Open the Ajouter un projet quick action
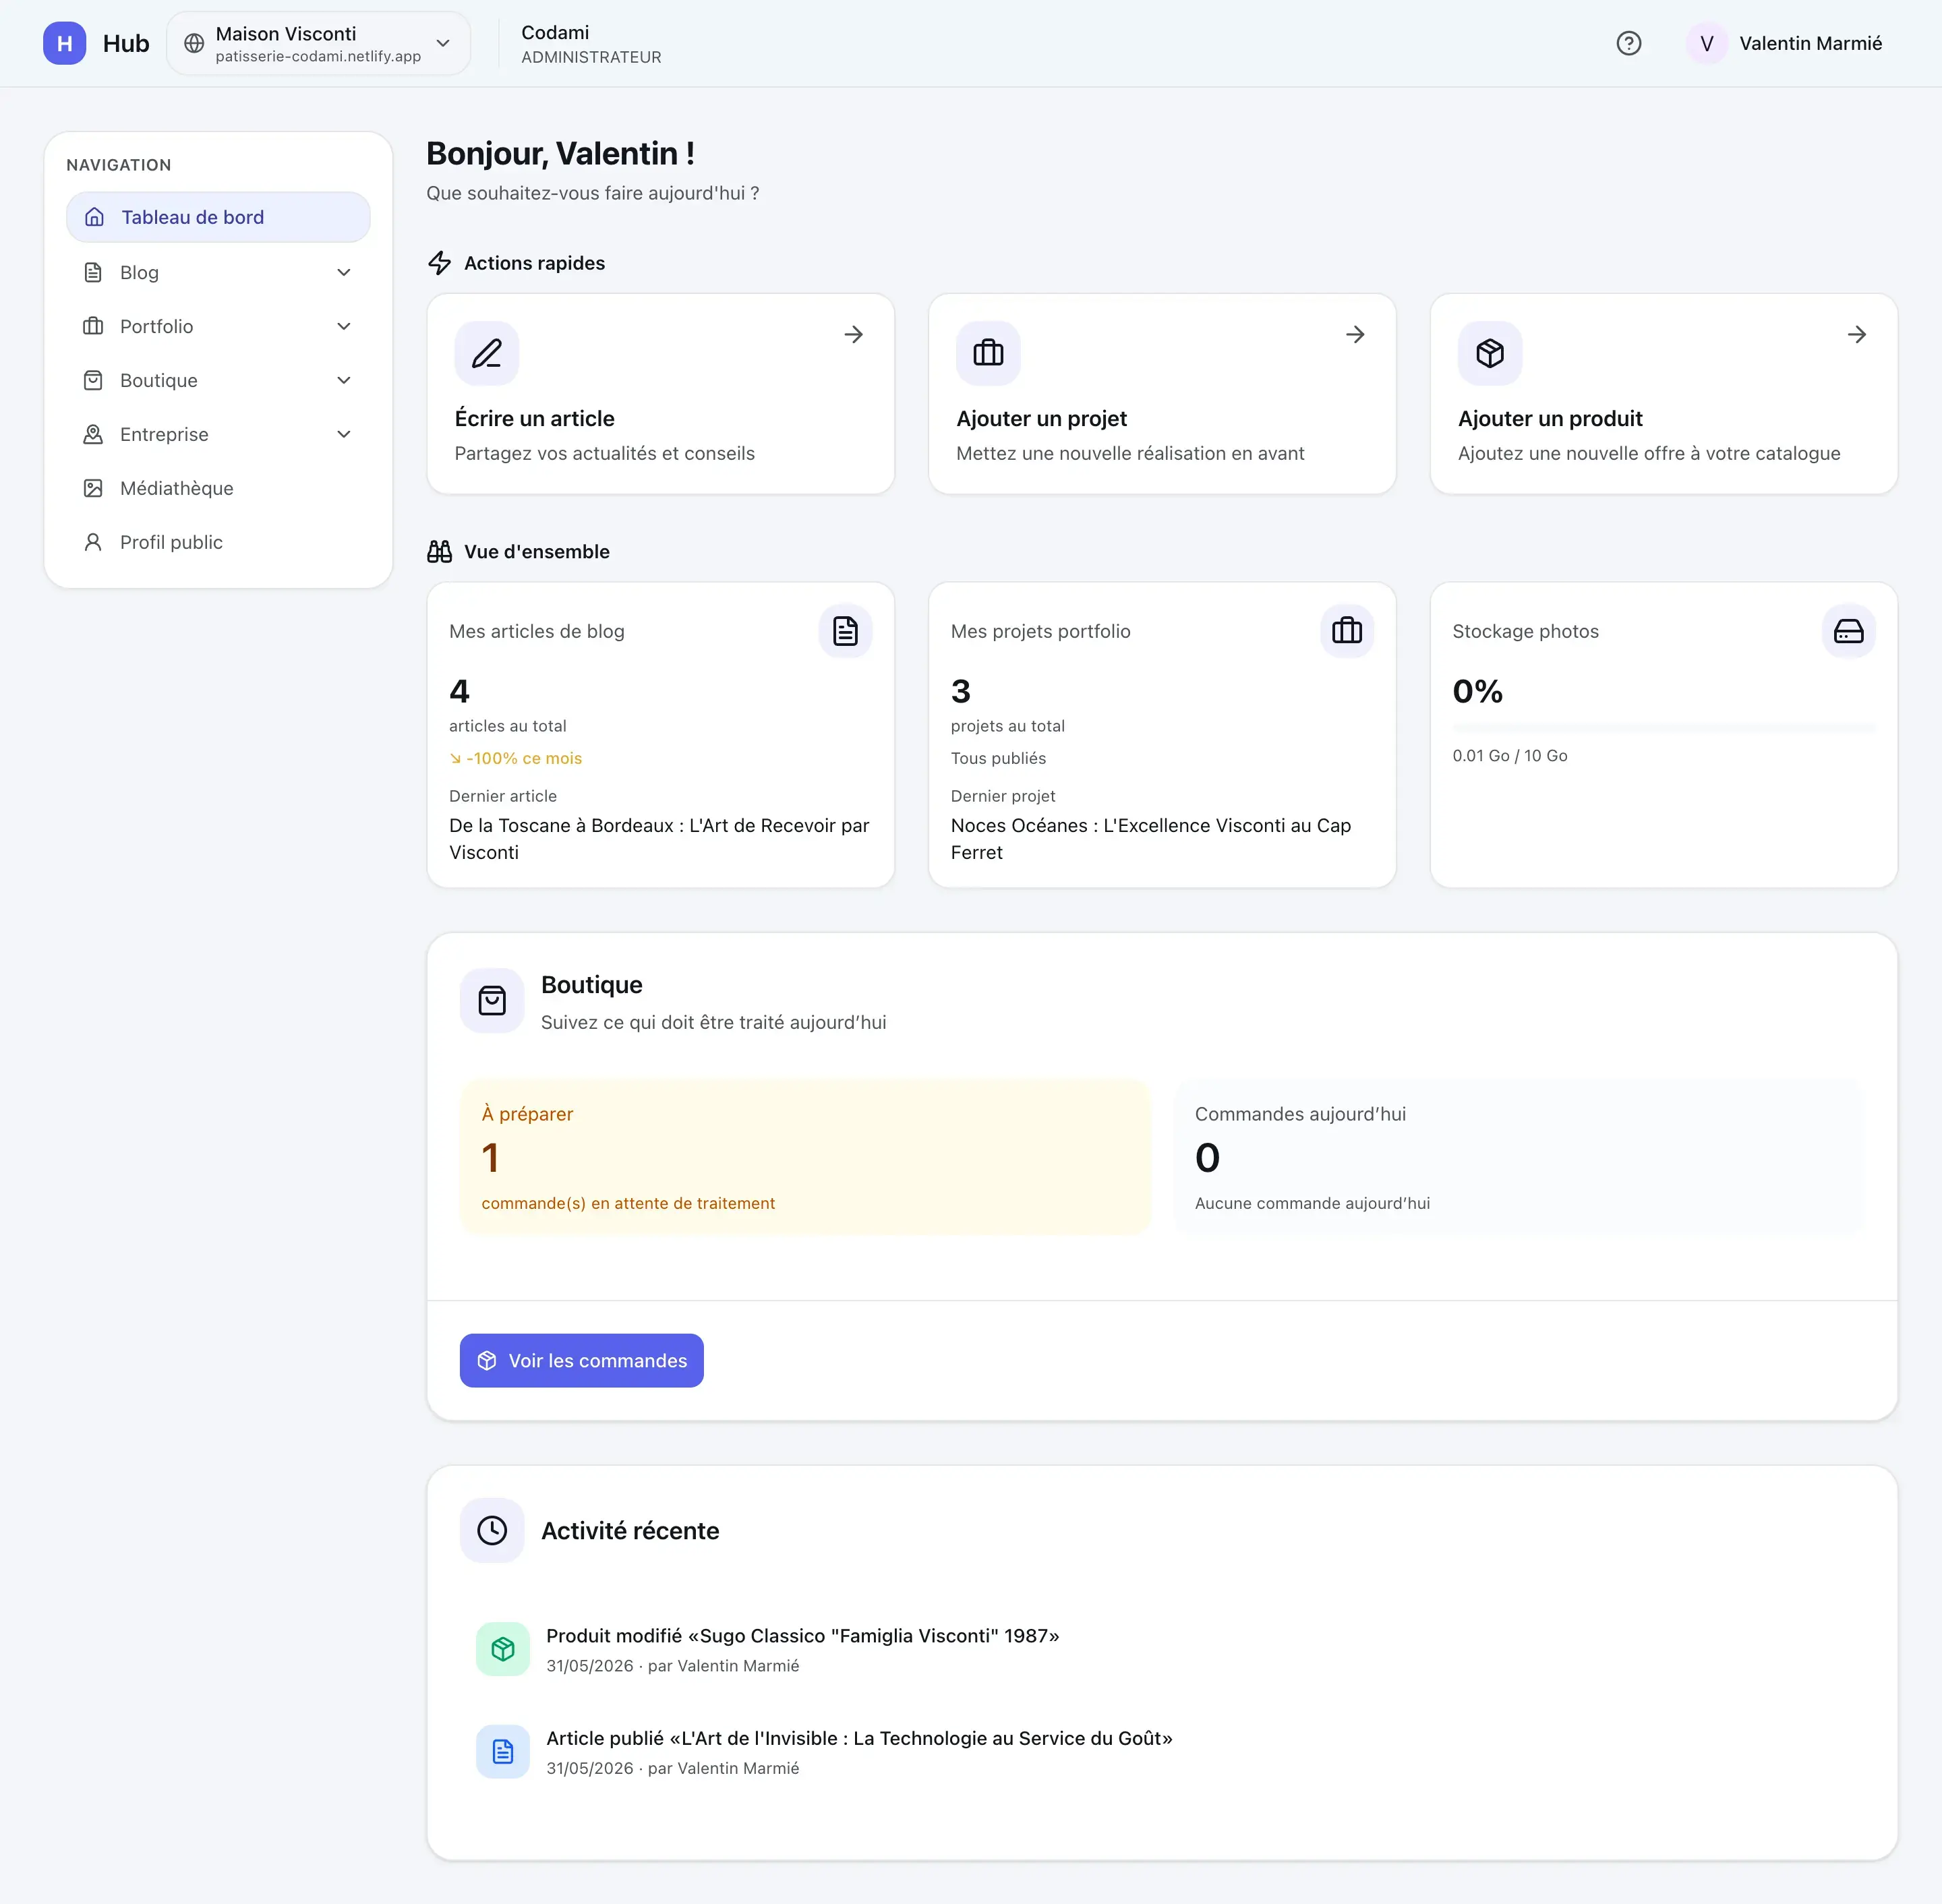Viewport: 1942px width, 1904px height. point(1162,393)
